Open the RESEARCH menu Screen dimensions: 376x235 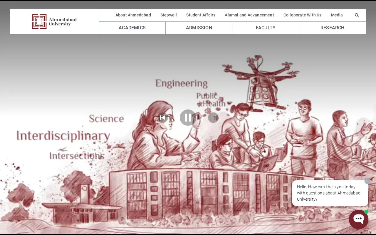(333, 28)
